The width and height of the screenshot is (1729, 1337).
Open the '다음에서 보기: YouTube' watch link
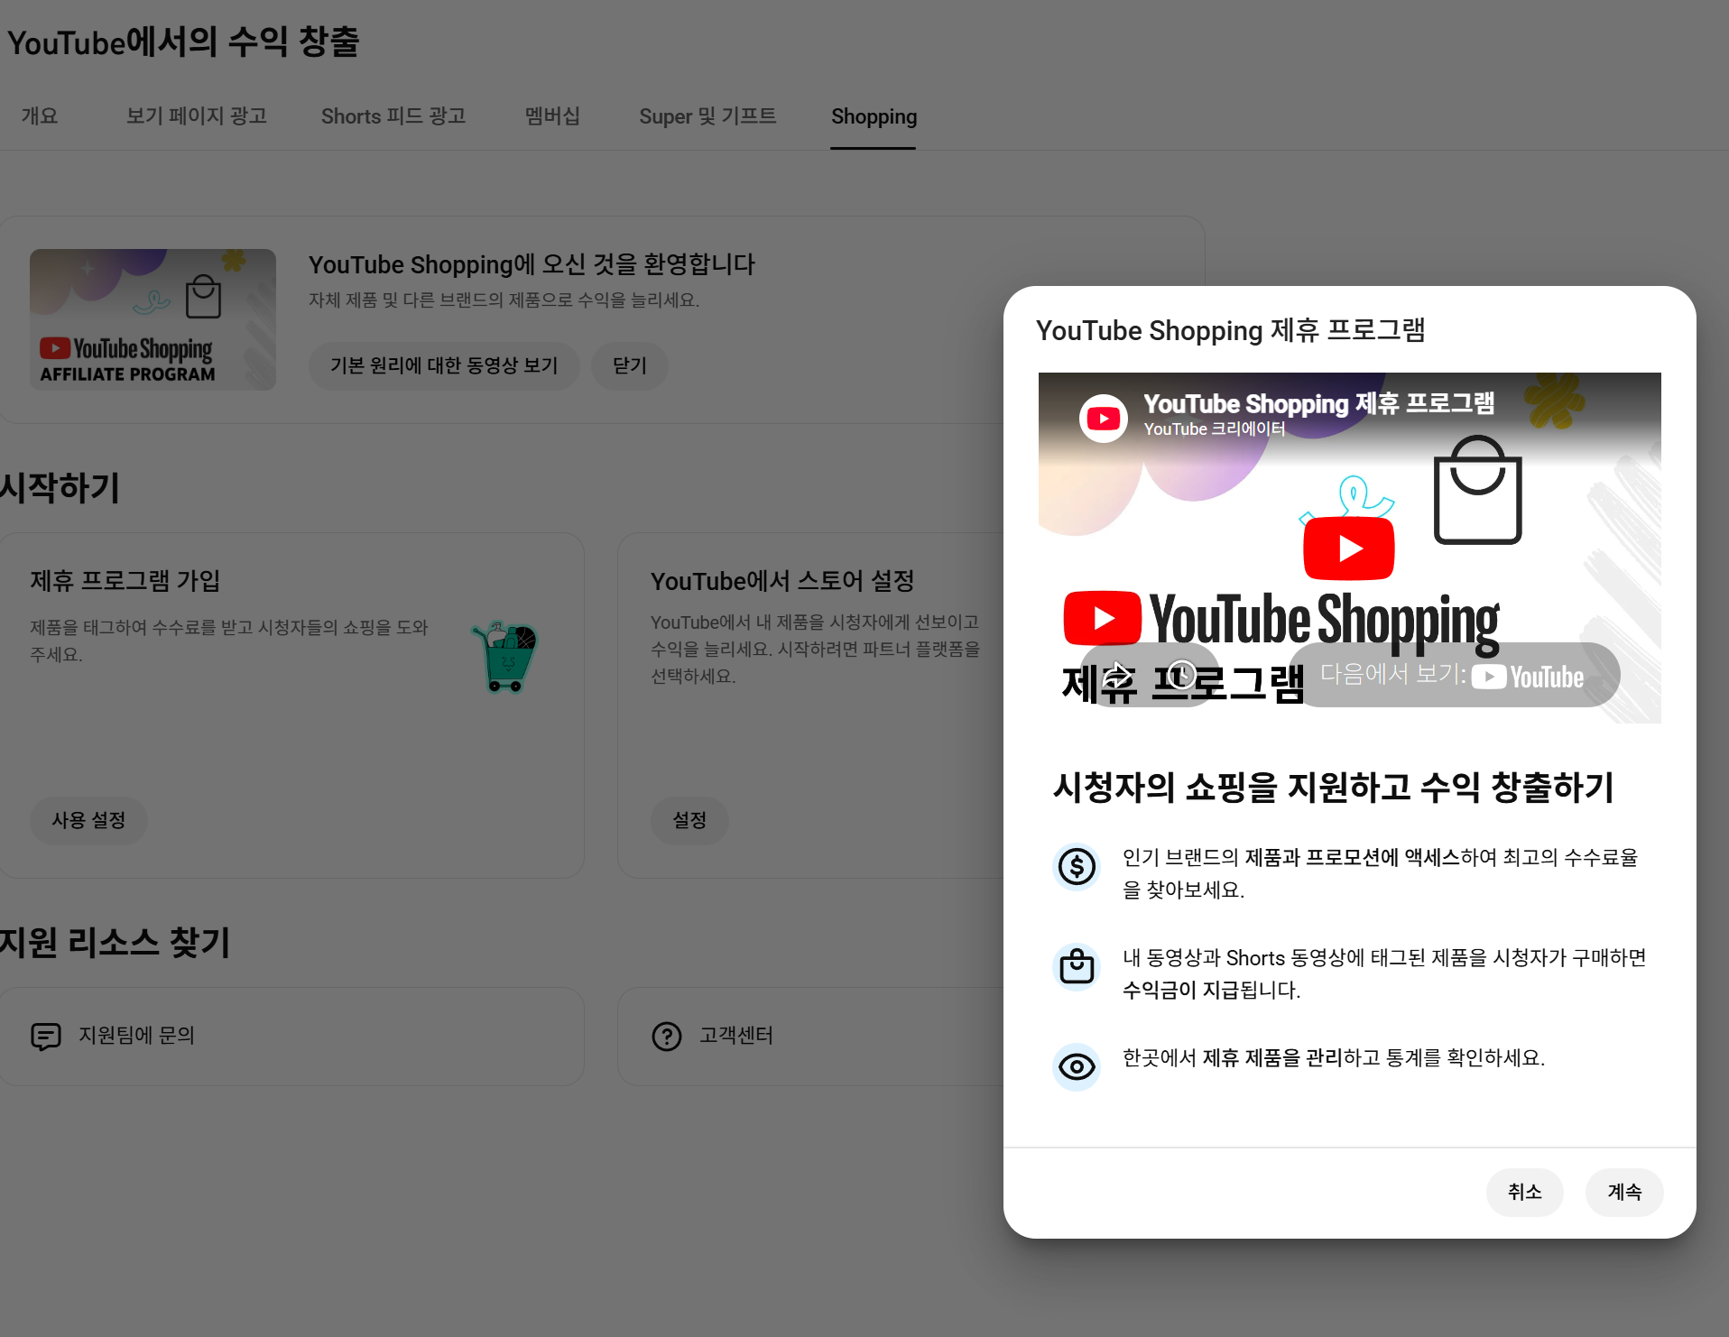tap(1453, 676)
